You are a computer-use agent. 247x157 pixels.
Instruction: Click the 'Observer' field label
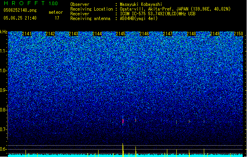pos(80,4)
